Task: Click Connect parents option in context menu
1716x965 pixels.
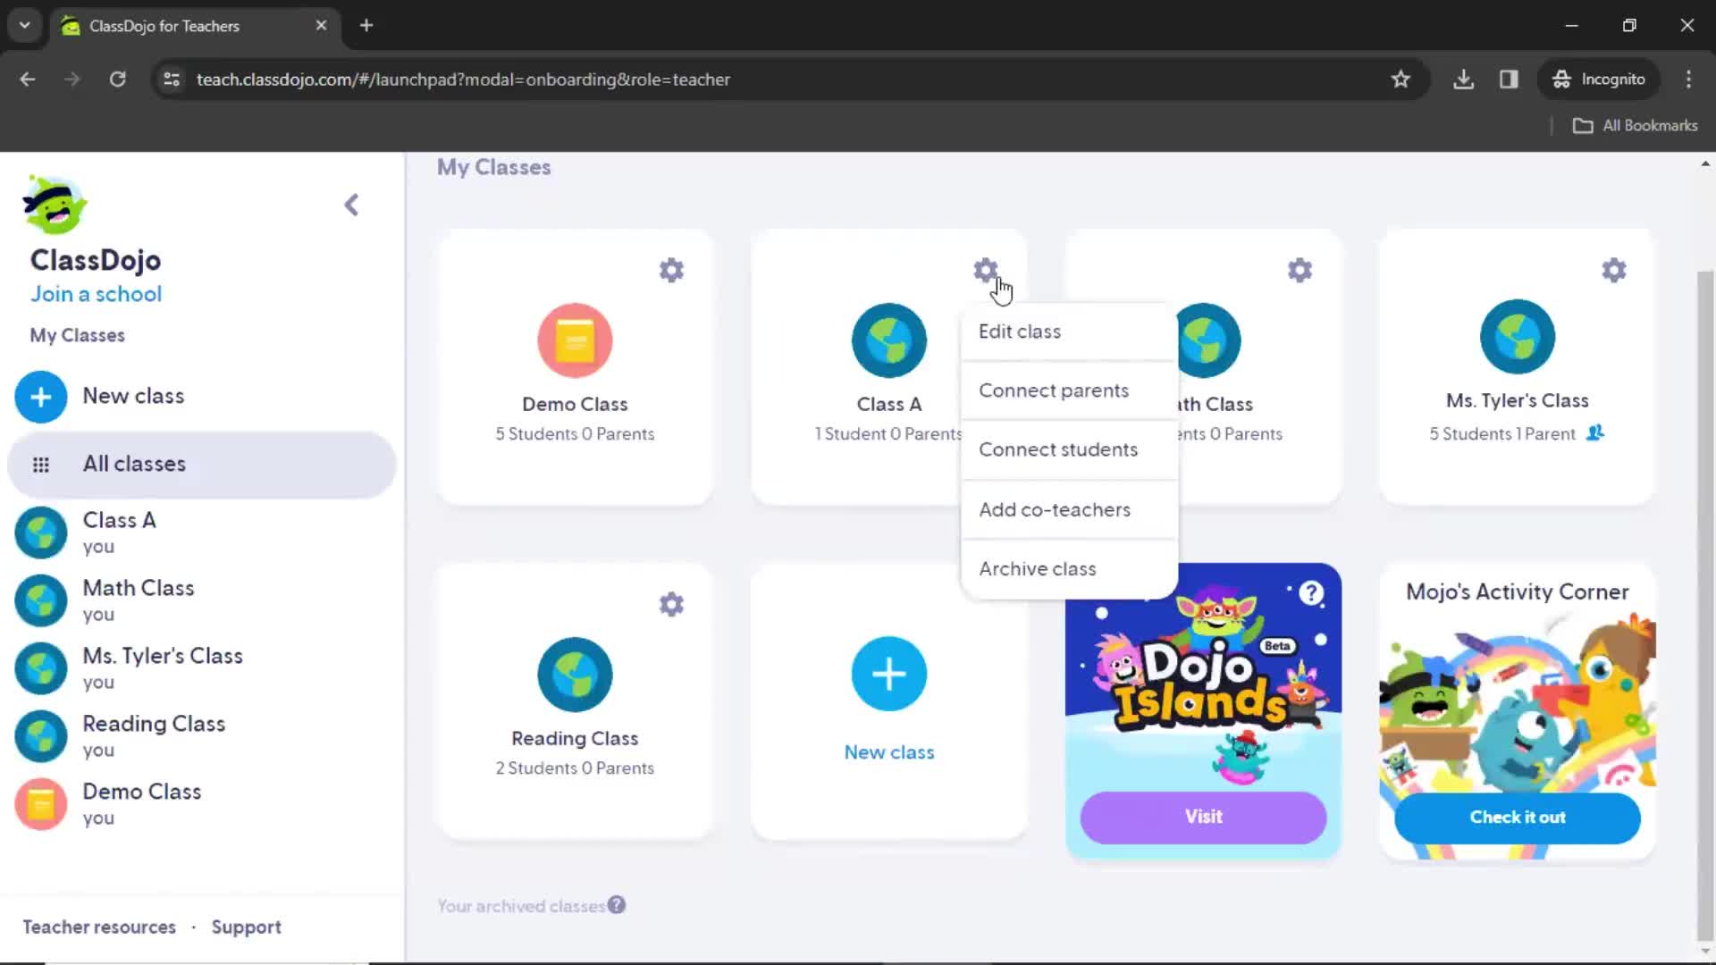Action: [1055, 390]
